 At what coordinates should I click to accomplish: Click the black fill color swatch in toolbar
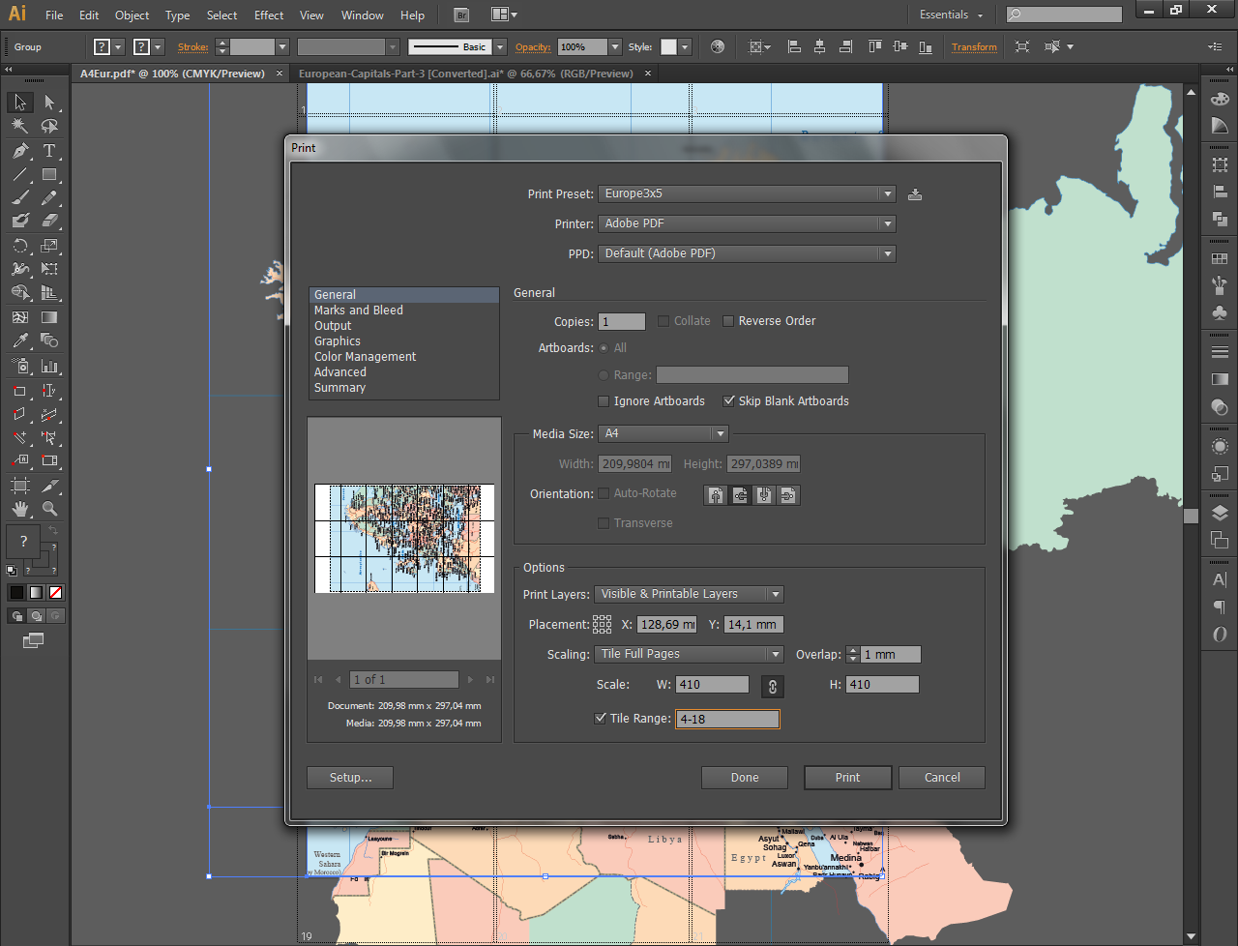click(x=15, y=591)
